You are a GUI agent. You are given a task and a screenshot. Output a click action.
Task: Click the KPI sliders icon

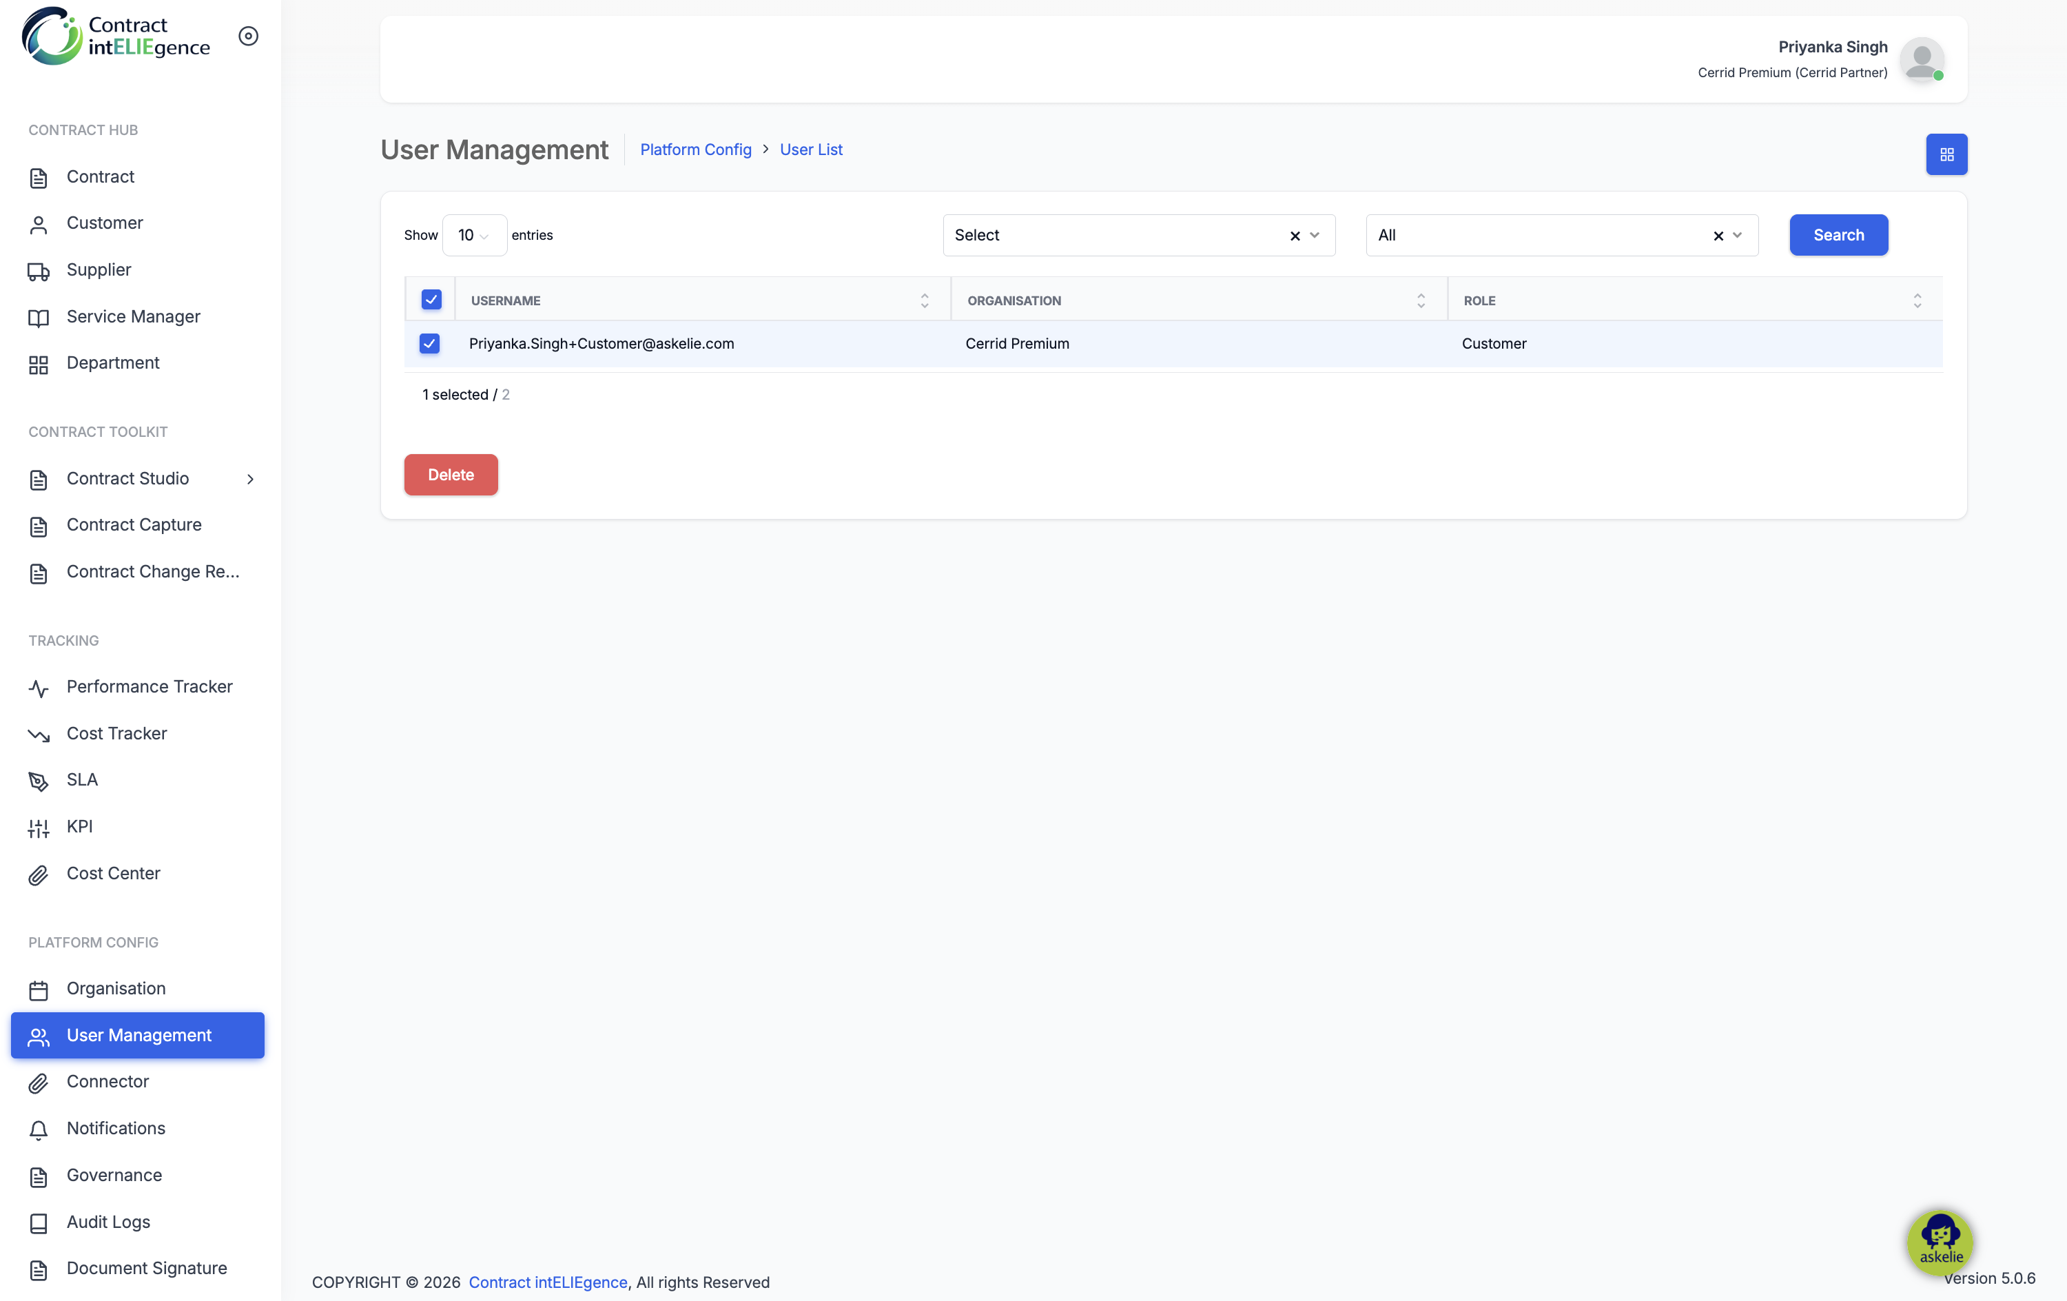tap(39, 828)
